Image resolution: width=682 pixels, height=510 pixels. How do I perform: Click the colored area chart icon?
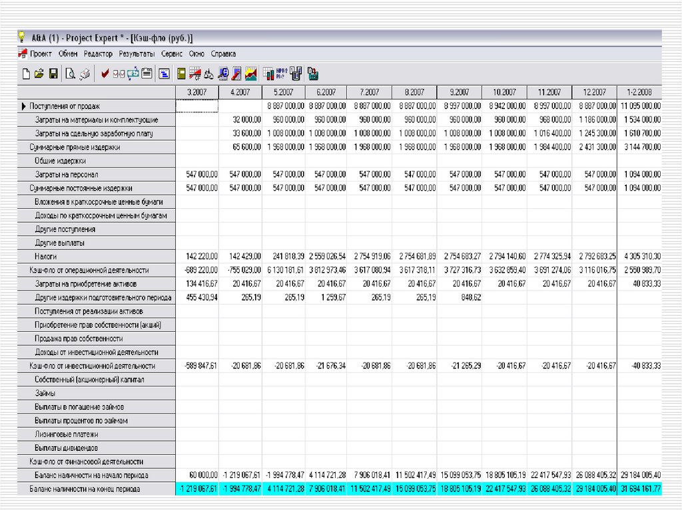point(251,74)
